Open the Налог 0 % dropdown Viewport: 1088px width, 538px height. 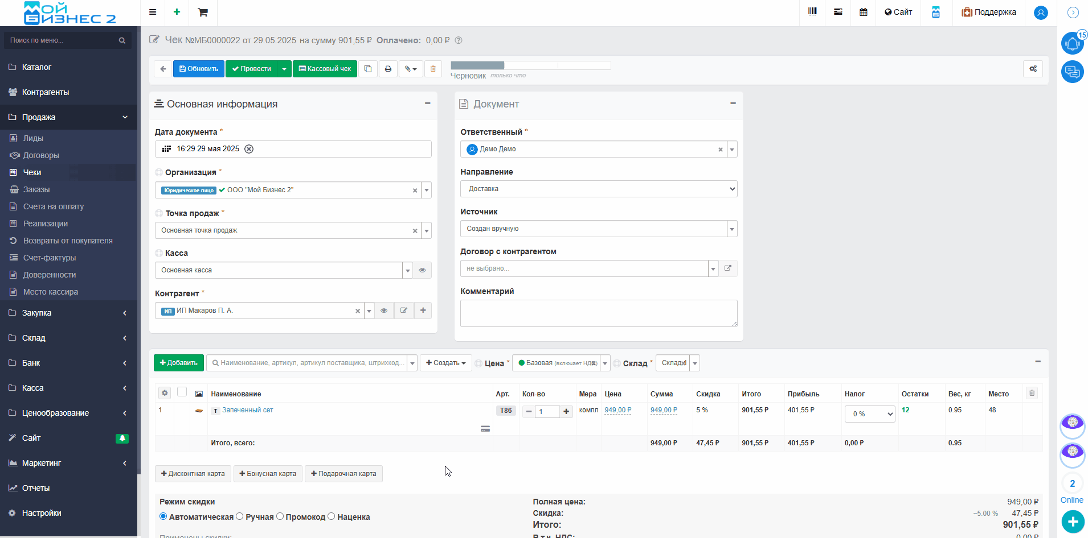point(870,414)
